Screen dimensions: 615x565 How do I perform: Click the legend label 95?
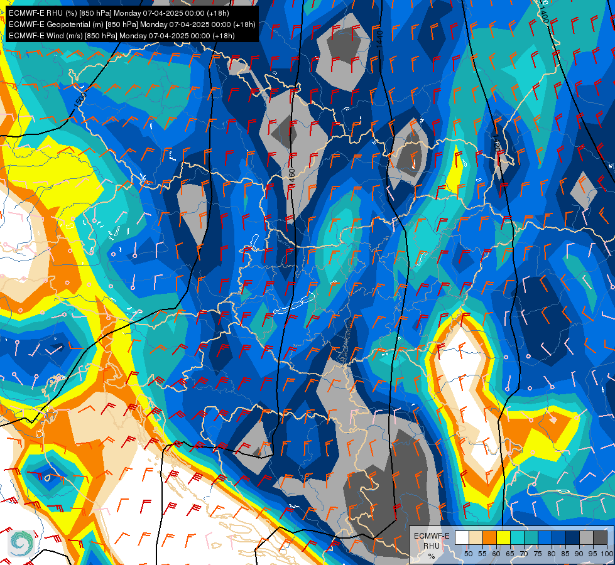pyautogui.click(x=593, y=554)
